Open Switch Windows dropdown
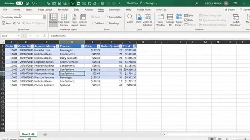The image size is (250, 140). tap(236, 20)
